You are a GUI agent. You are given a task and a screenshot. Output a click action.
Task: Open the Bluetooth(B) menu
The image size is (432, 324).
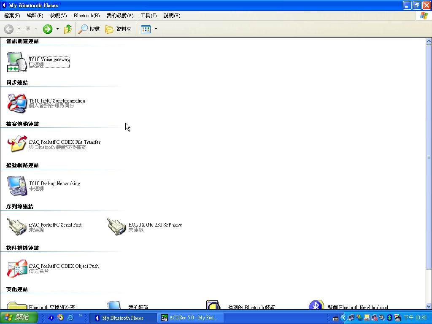pyautogui.click(x=86, y=16)
